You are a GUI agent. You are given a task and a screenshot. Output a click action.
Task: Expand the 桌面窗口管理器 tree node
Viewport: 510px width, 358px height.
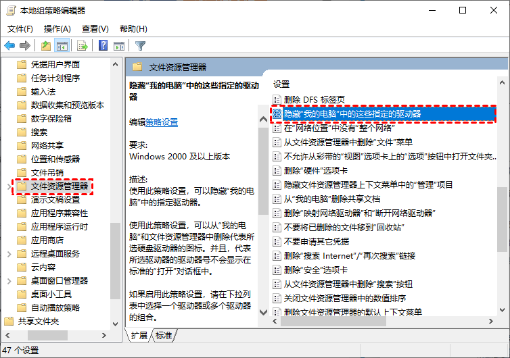9,281
